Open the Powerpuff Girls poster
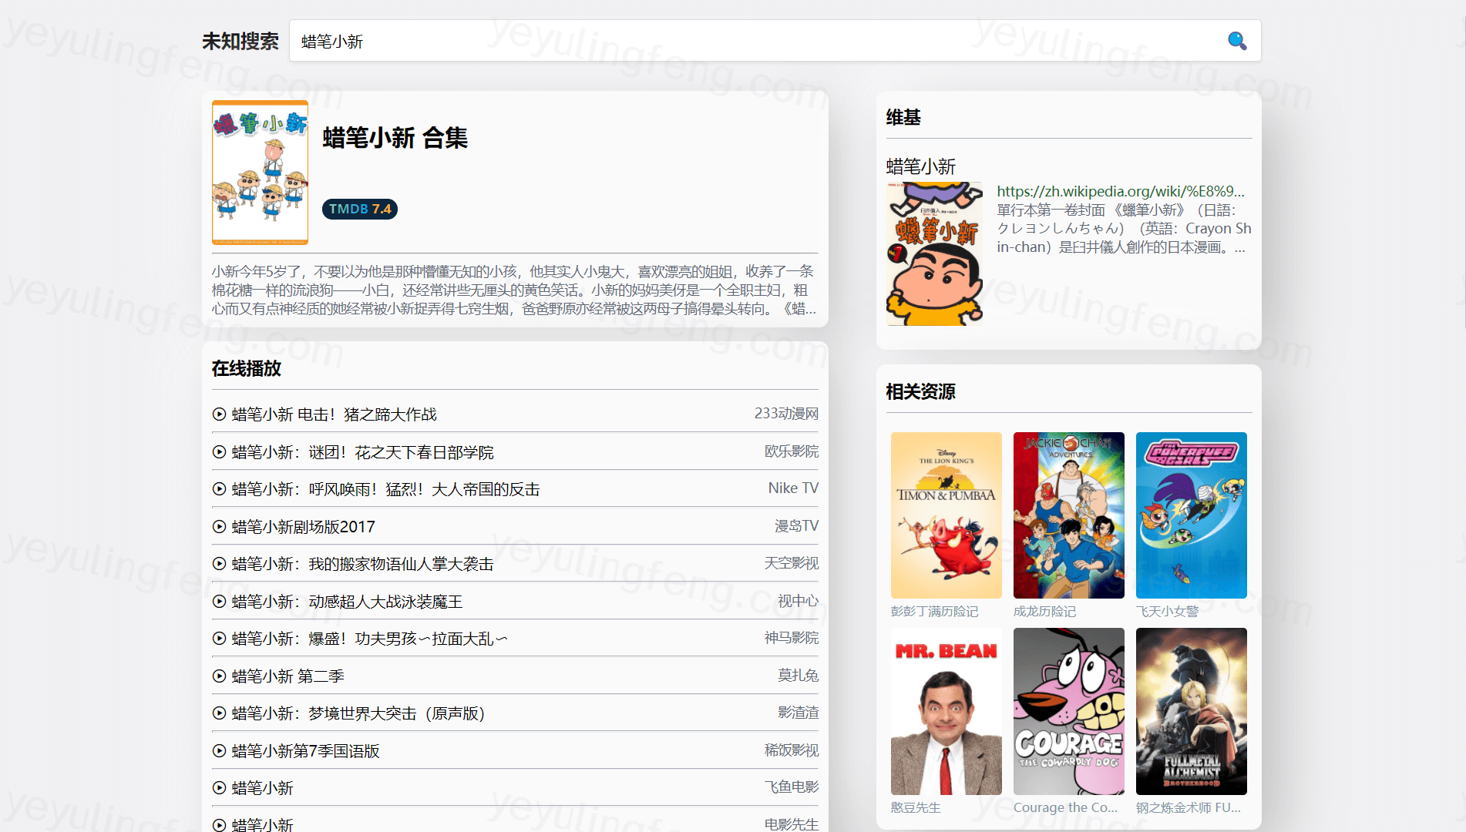The image size is (1466, 832). 1192,515
